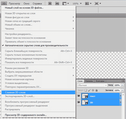Open the Окно menu

pos(26,3)
